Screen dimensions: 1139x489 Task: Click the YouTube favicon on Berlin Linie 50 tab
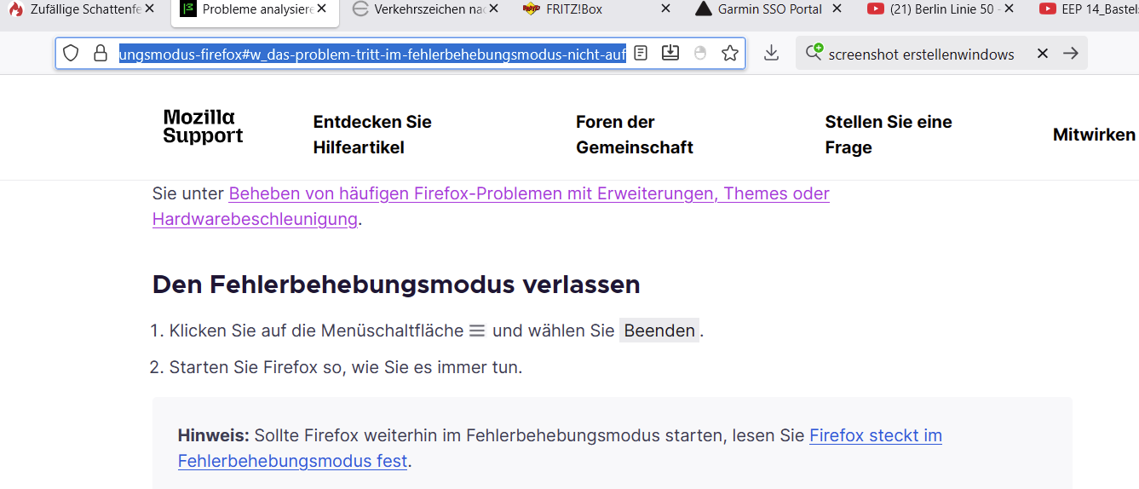coord(875,9)
